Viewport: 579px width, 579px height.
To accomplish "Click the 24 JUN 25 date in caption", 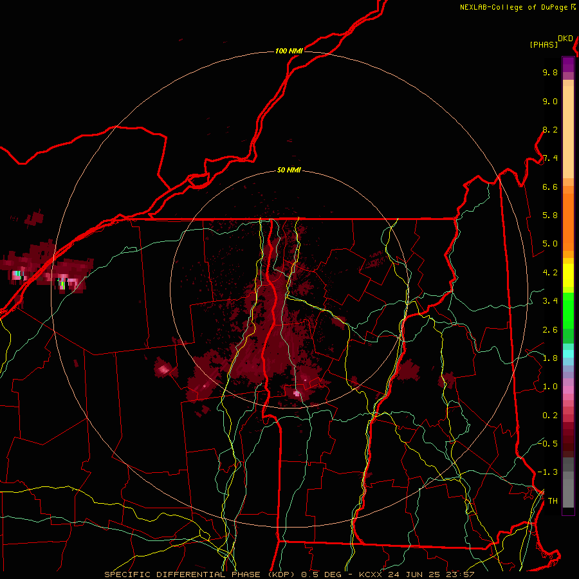I will coord(414,574).
